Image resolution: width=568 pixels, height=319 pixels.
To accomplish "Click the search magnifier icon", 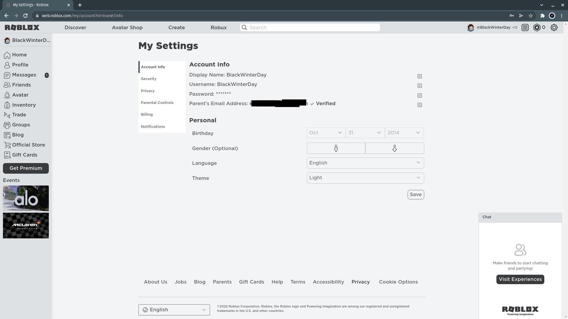I will point(244,27).
